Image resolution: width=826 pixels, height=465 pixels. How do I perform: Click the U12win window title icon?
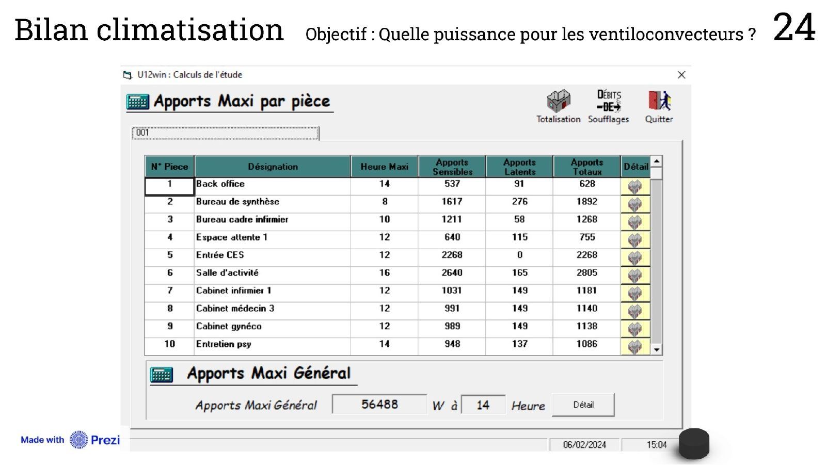point(128,75)
